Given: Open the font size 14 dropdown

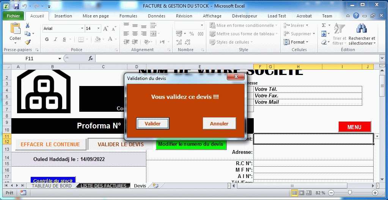Looking at the screenshot, I should [x=99, y=28].
